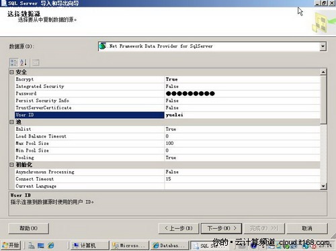Collapse the 初始化 category
336x251 pixels.
(11, 165)
